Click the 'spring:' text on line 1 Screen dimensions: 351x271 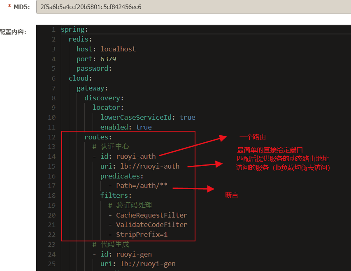(74, 30)
